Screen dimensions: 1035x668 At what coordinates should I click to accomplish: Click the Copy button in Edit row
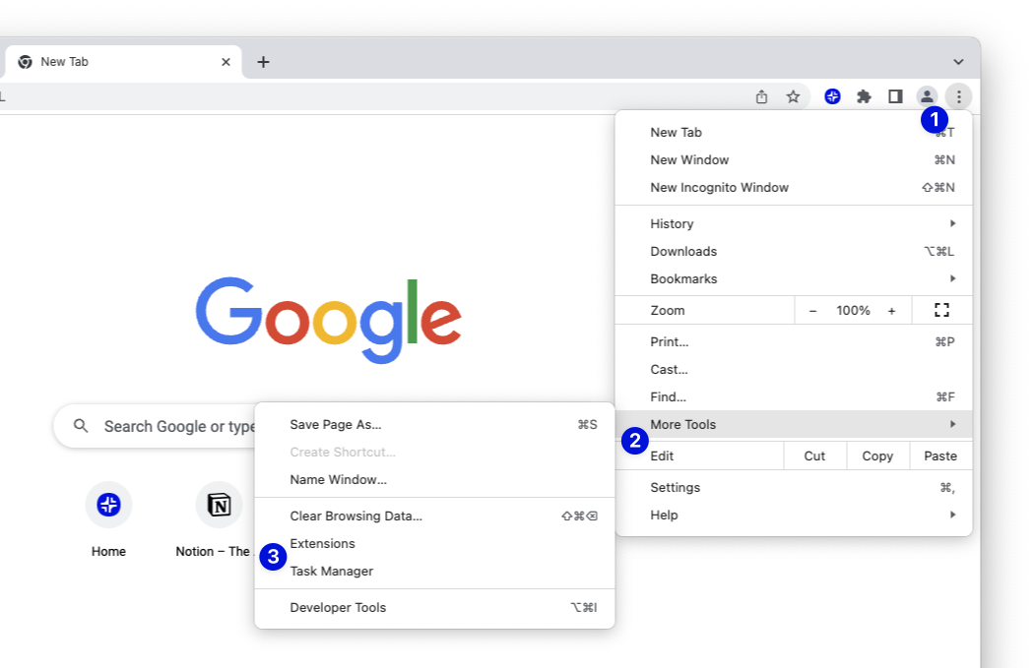tap(877, 456)
